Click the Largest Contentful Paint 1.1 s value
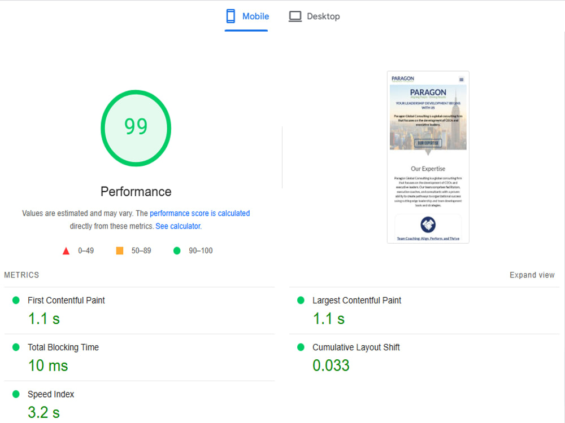Screen dimensions: 565x423 pyautogui.click(x=329, y=319)
